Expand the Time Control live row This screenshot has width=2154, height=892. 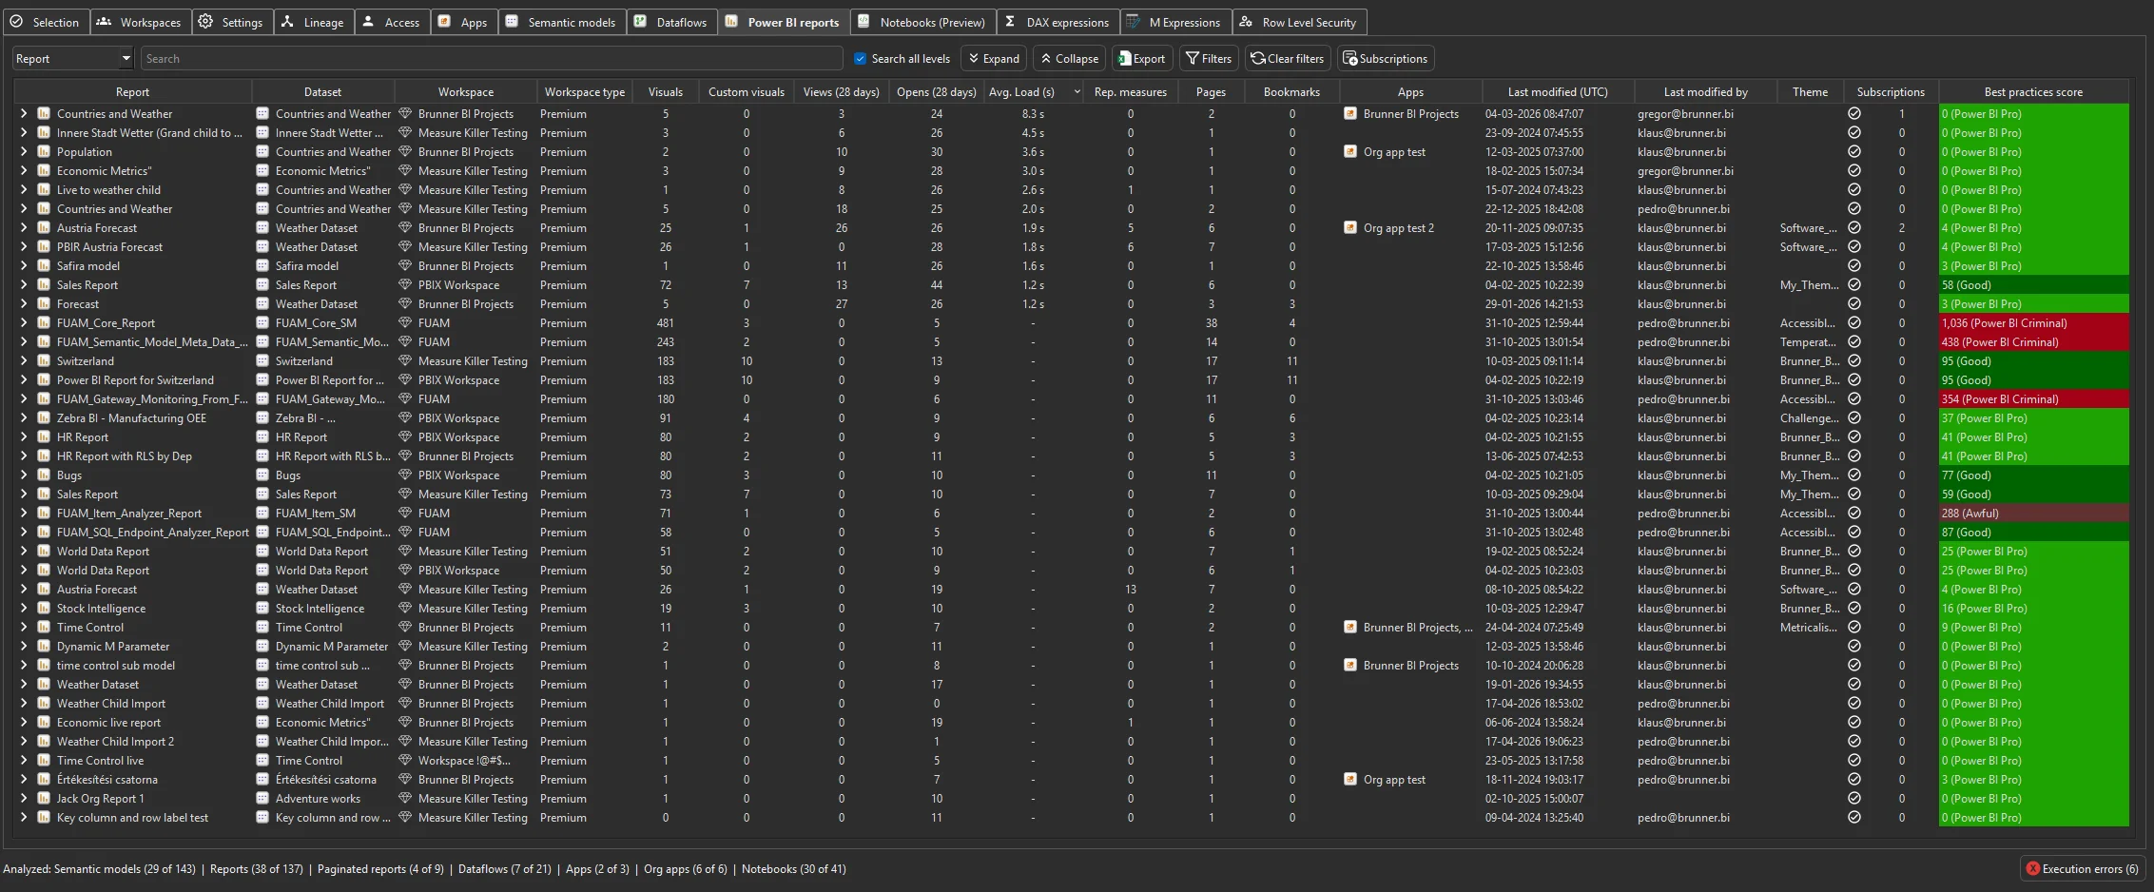click(24, 761)
